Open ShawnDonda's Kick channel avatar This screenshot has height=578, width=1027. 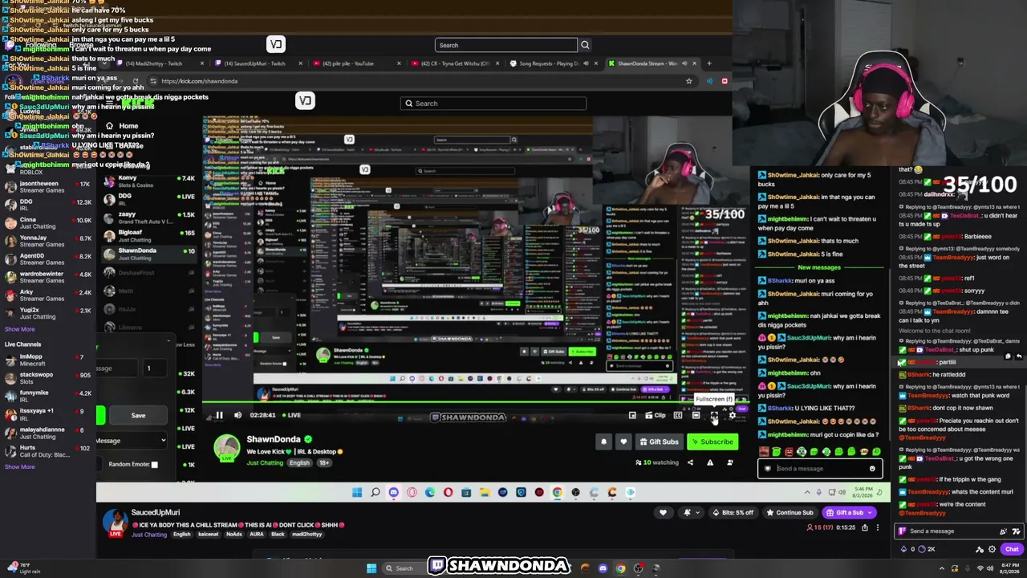click(227, 450)
